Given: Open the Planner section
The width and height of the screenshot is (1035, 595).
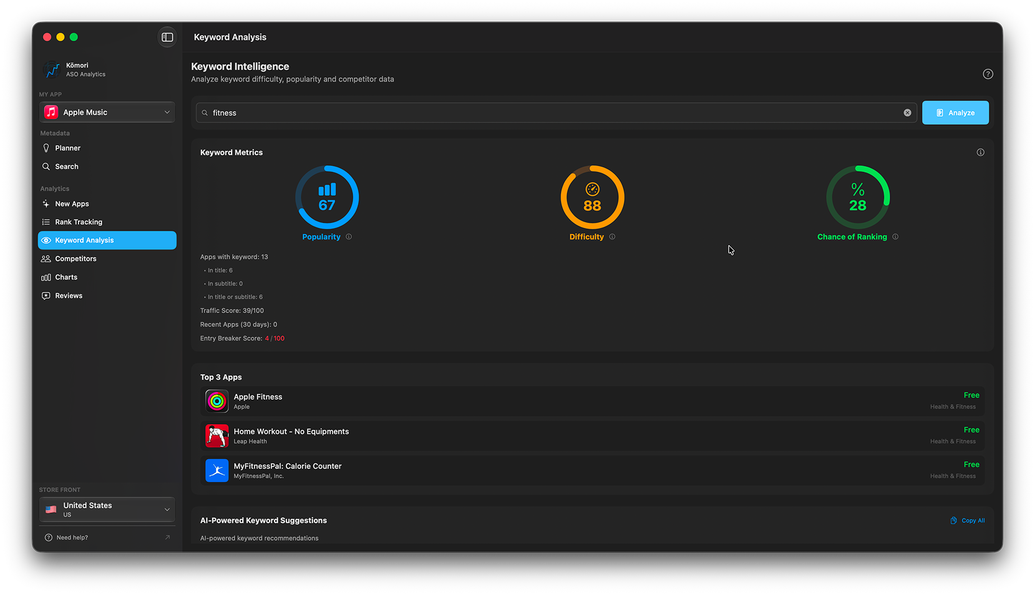Looking at the screenshot, I should pyautogui.click(x=107, y=148).
